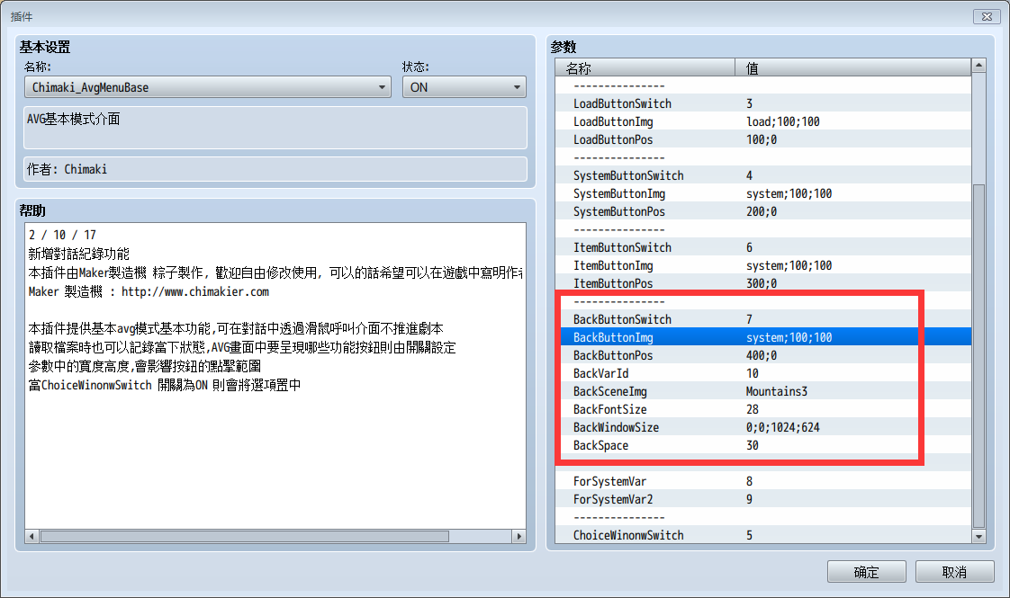Select the BackWindowSize parameter row
Image resolution: width=1010 pixels, height=598 pixels.
(x=763, y=427)
